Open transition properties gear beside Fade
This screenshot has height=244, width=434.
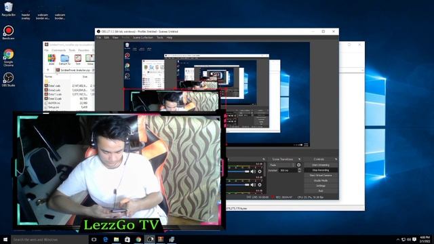(298, 165)
